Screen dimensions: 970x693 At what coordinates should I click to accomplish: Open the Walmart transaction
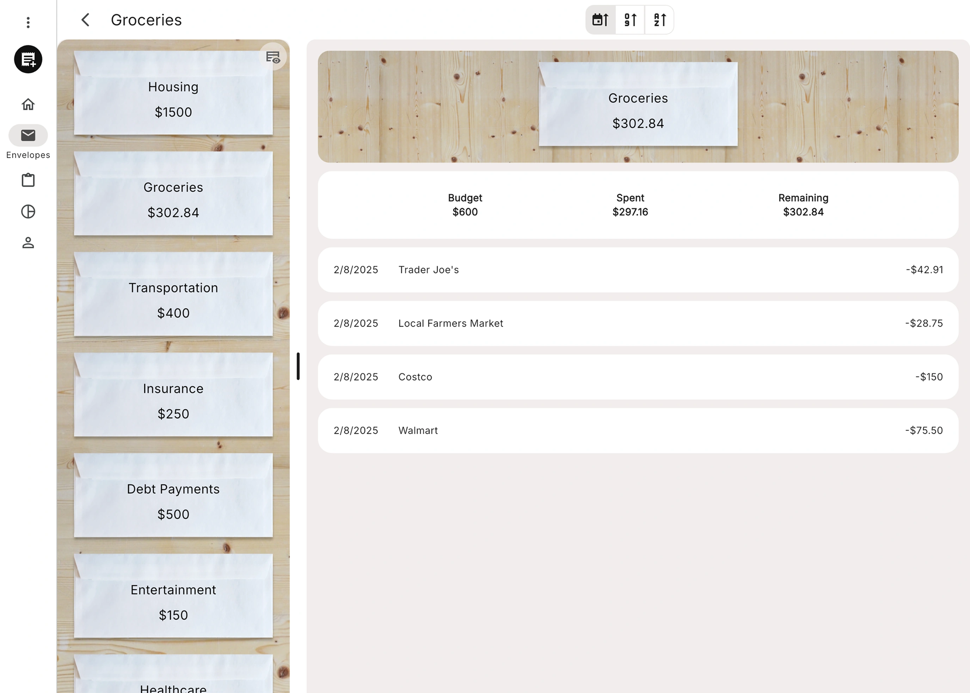(638, 430)
